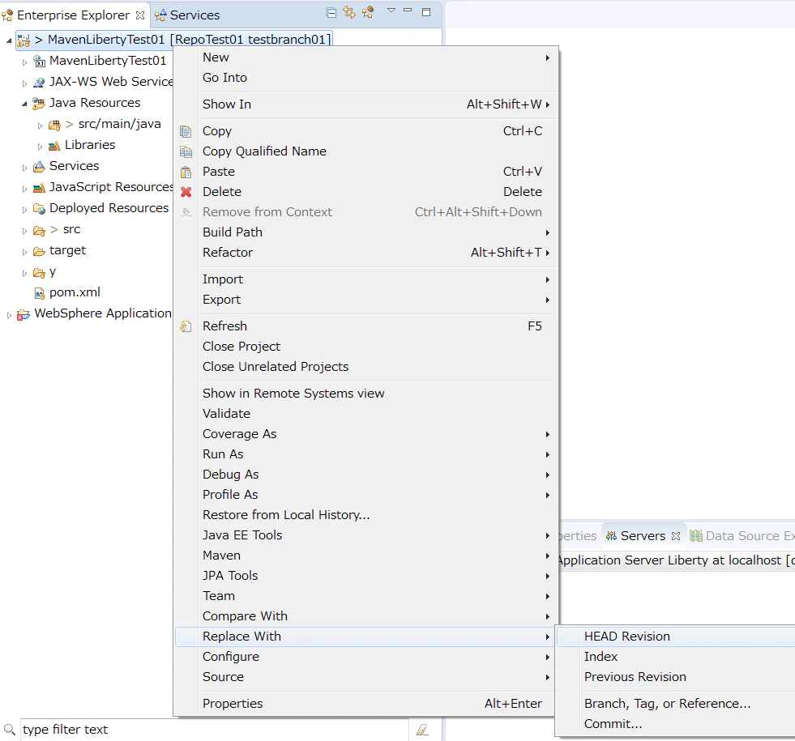The image size is (795, 741).
Task: Click the red Delete X icon
Action: click(186, 192)
